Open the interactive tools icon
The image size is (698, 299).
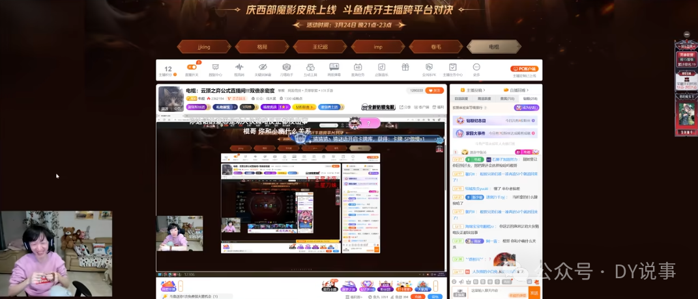(x=310, y=67)
